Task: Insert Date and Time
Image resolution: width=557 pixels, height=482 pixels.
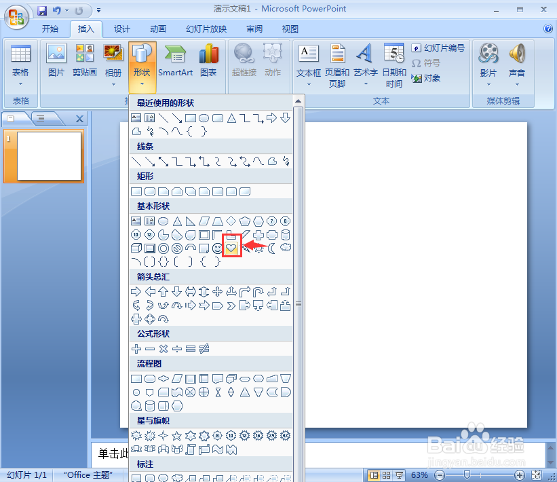Action: (x=394, y=66)
